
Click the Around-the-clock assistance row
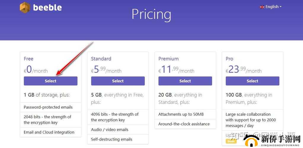(x=184, y=124)
